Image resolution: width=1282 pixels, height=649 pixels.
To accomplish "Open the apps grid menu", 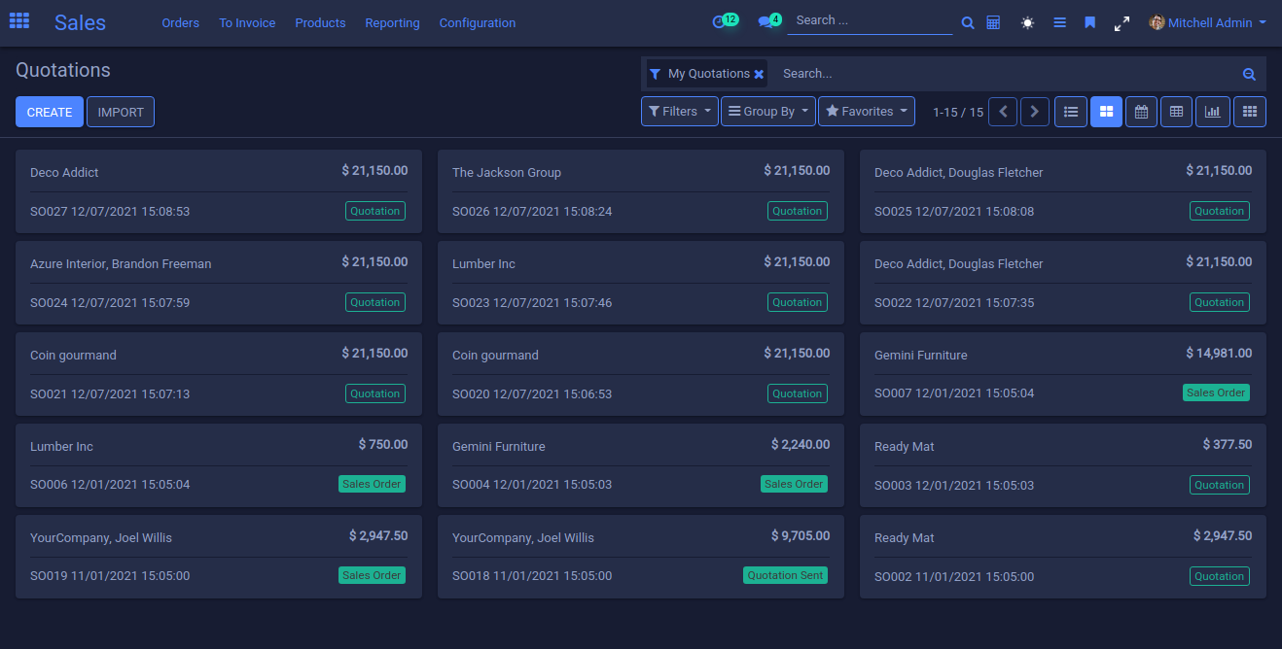I will click(x=19, y=21).
